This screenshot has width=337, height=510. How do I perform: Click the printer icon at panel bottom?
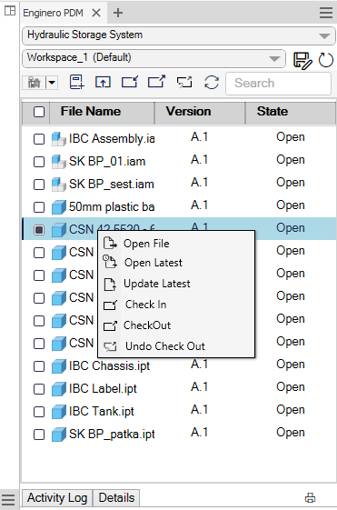pyautogui.click(x=310, y=497)
